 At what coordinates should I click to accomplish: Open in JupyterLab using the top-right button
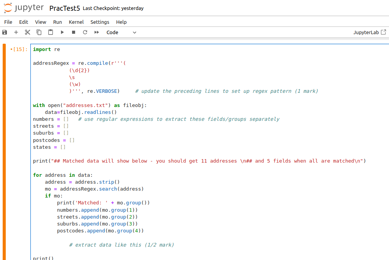(x=370, y=32)
